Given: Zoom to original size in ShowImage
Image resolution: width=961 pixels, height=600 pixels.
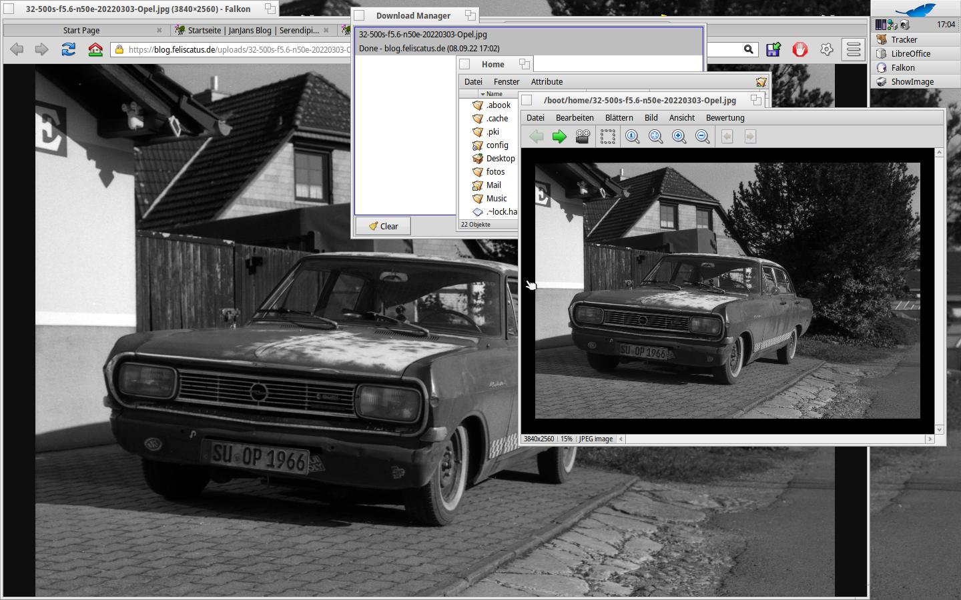Looking at the screenshot, I should 632,137.
